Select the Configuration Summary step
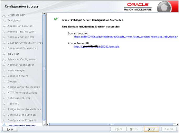The width and height of the screenshot is (179, 133). [22, 115]
